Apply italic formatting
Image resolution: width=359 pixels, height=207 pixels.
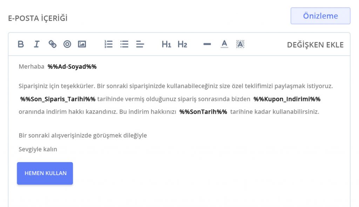[x=36, y=44]
